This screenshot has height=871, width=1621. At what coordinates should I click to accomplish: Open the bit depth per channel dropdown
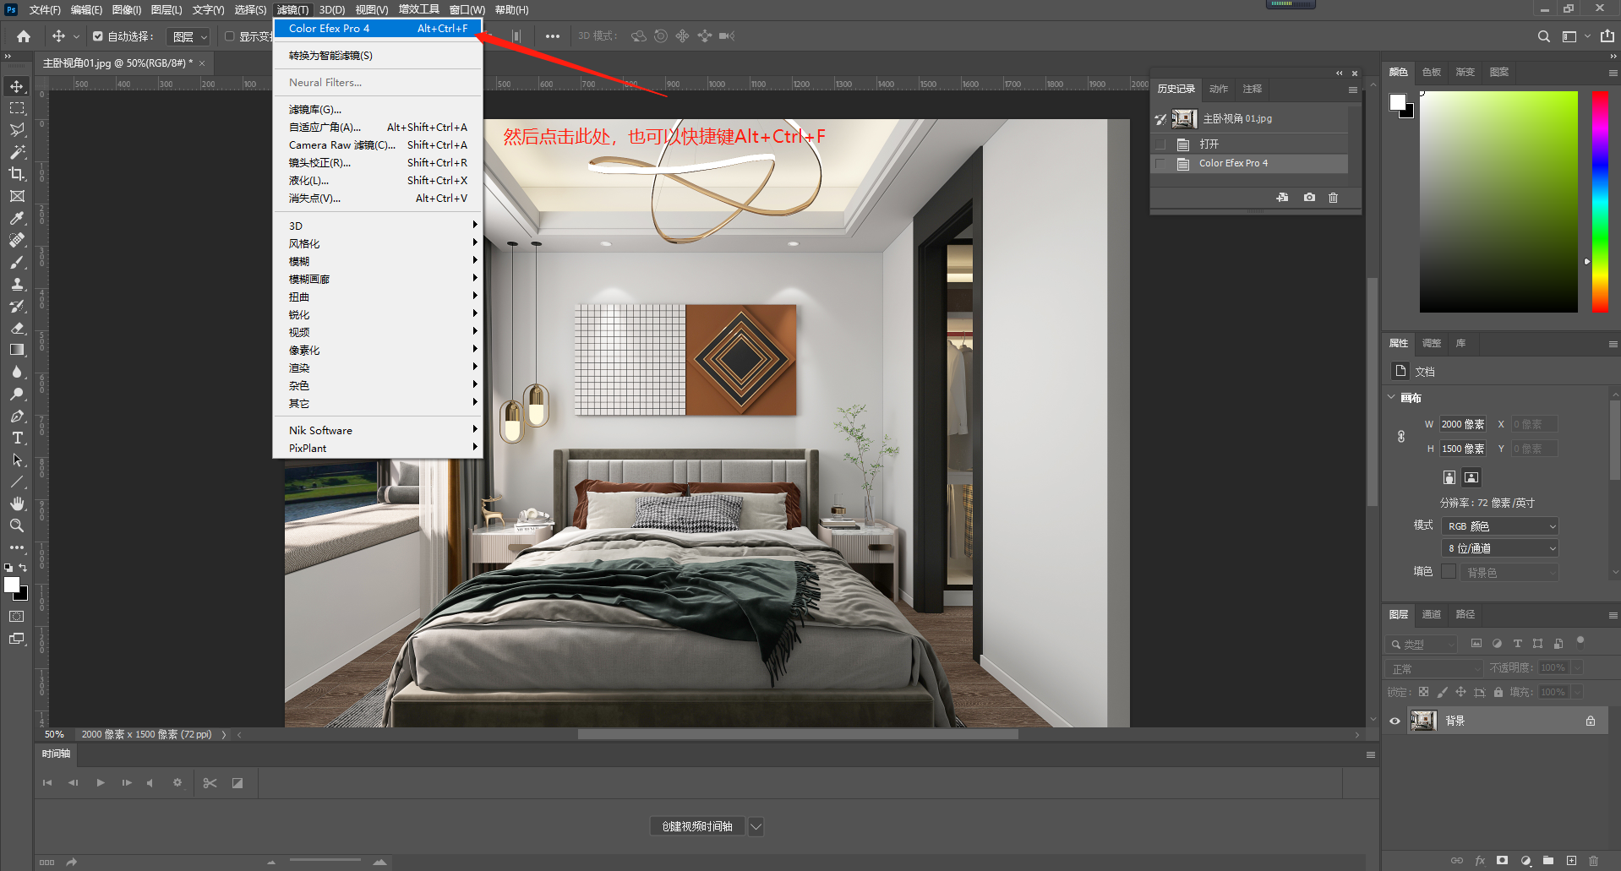(1500, 548)
